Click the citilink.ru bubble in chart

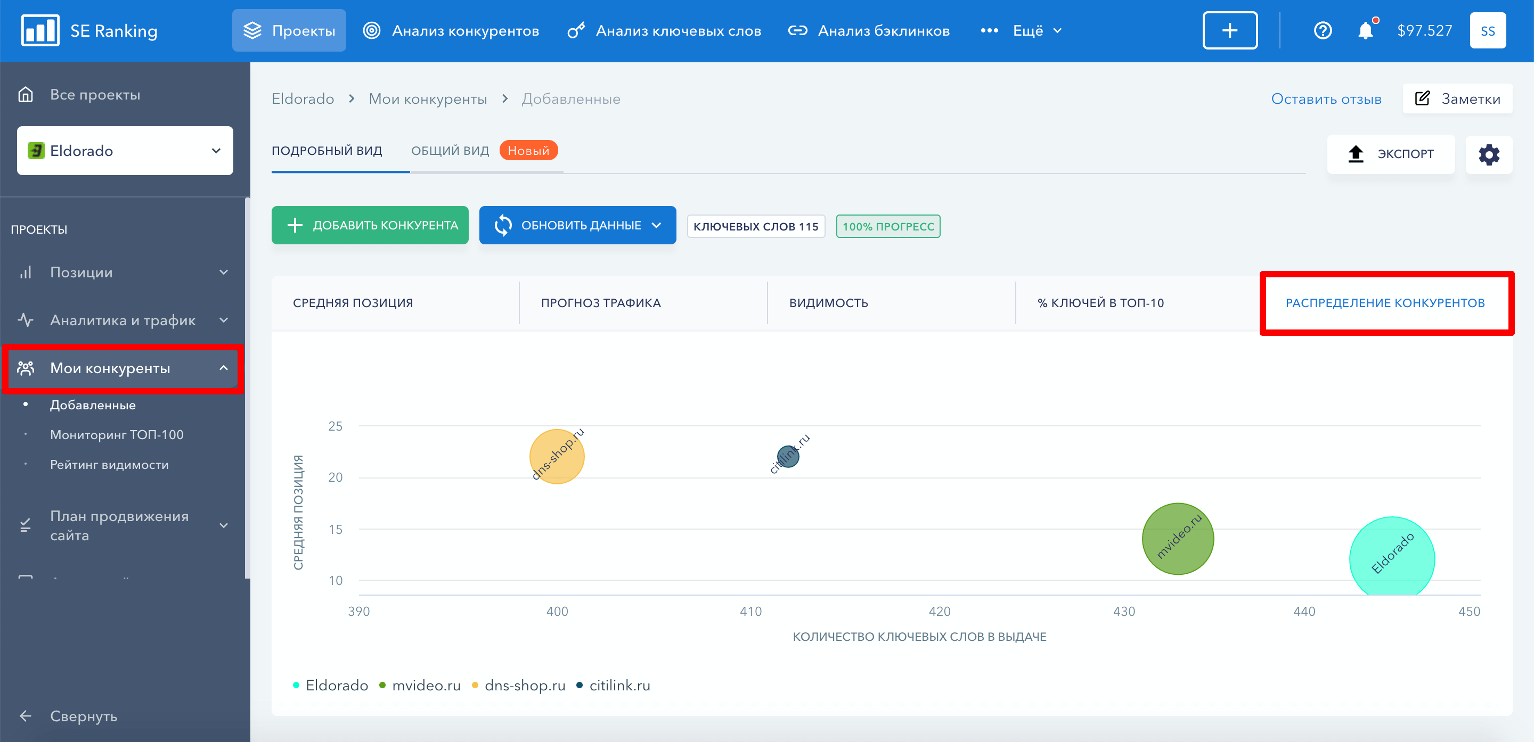788,456
